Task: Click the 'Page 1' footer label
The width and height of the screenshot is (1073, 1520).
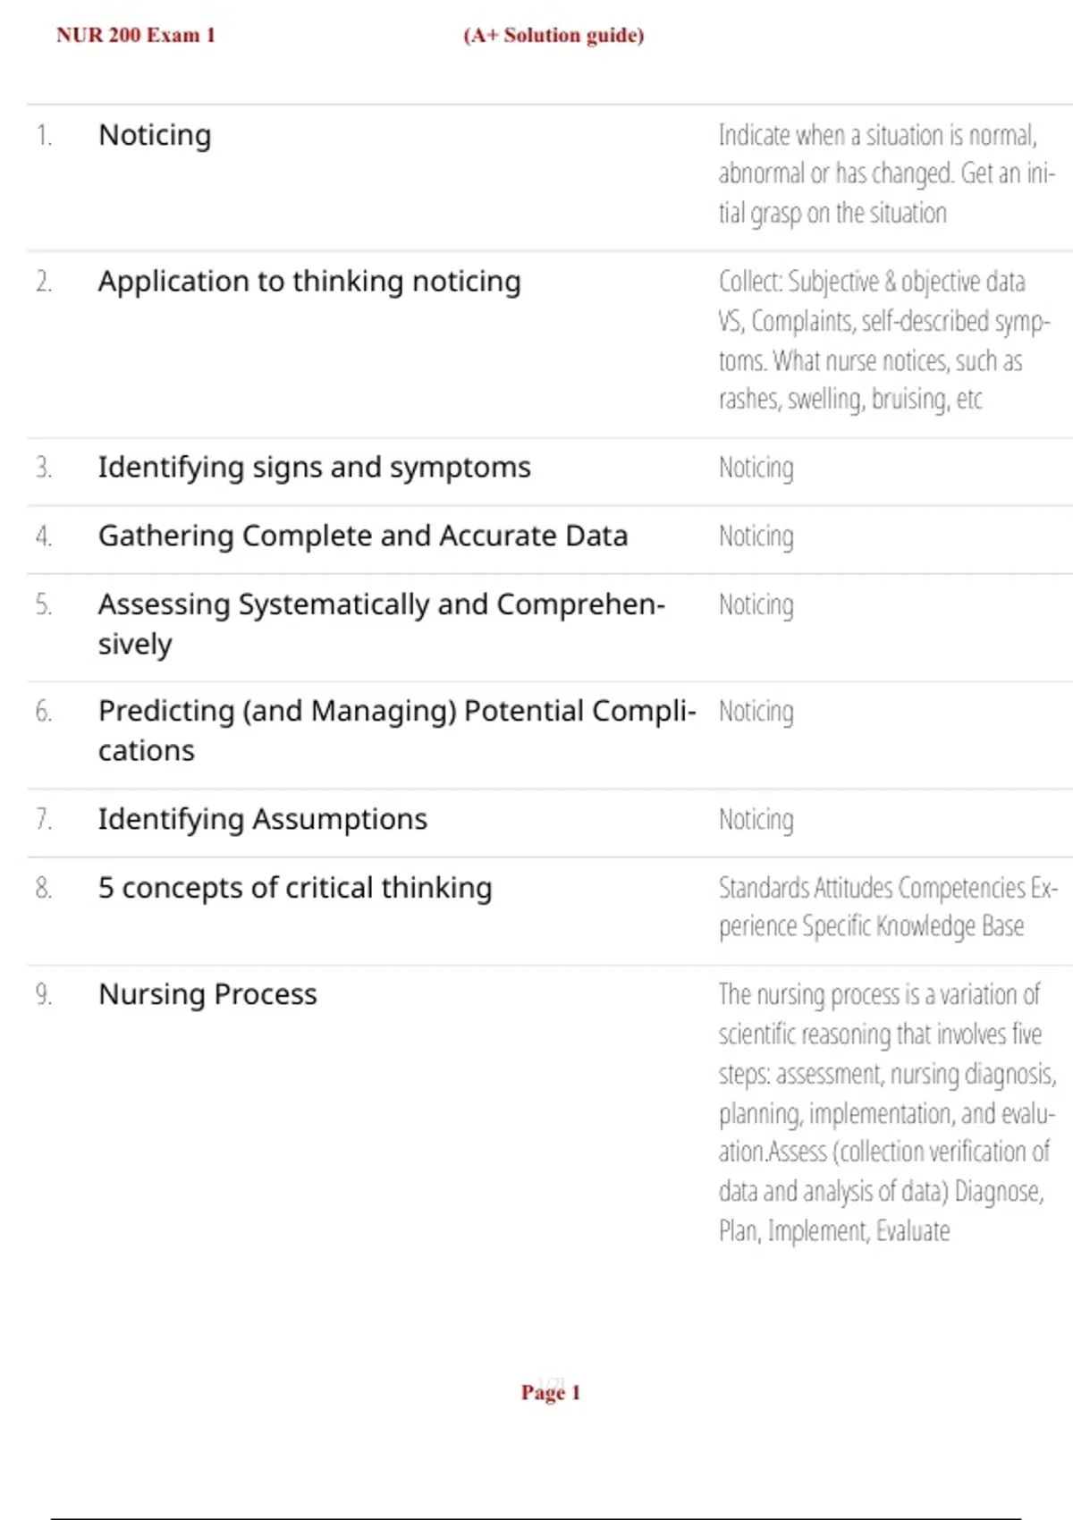Action: pos(551,1392)
